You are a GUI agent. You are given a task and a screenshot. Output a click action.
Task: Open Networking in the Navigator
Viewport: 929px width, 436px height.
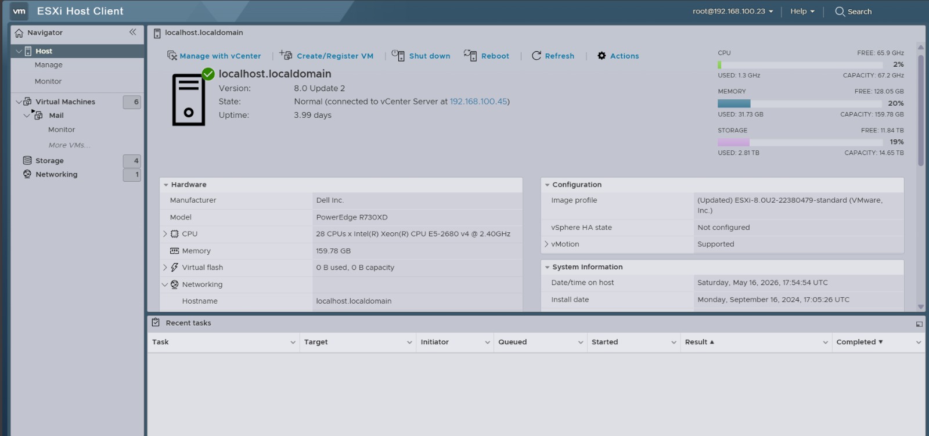56,174
